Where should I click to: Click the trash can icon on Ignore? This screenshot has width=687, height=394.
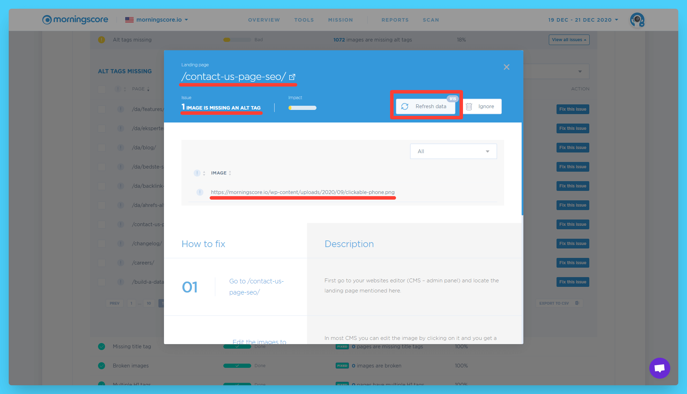click(469, 106)
